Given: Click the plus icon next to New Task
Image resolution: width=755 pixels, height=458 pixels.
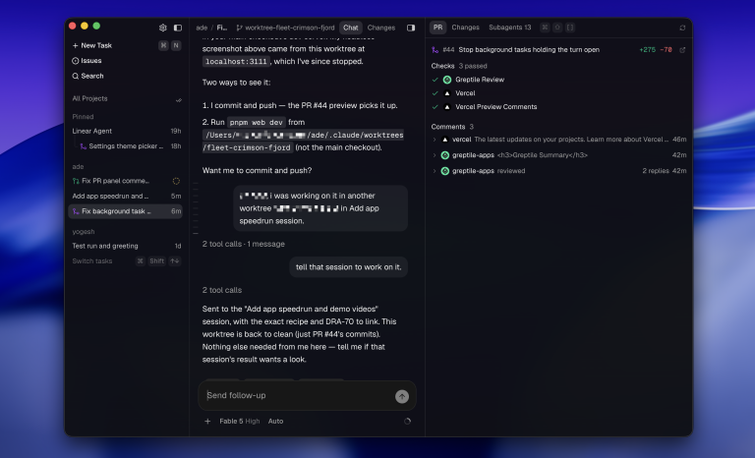Looking at the screenshot, I should 75,46.
